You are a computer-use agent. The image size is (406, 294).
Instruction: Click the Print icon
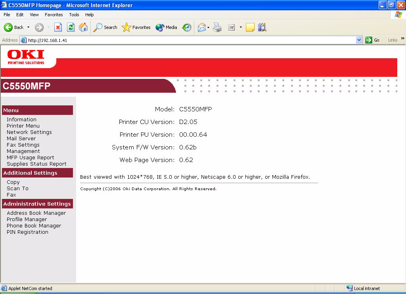coord(217,27)
